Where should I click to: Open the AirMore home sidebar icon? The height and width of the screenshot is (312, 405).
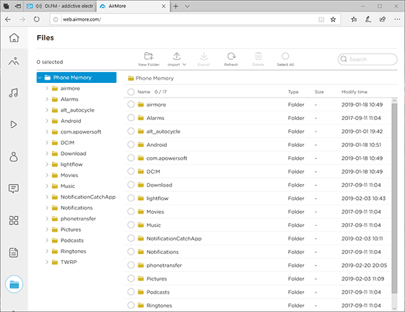(14, 38)
